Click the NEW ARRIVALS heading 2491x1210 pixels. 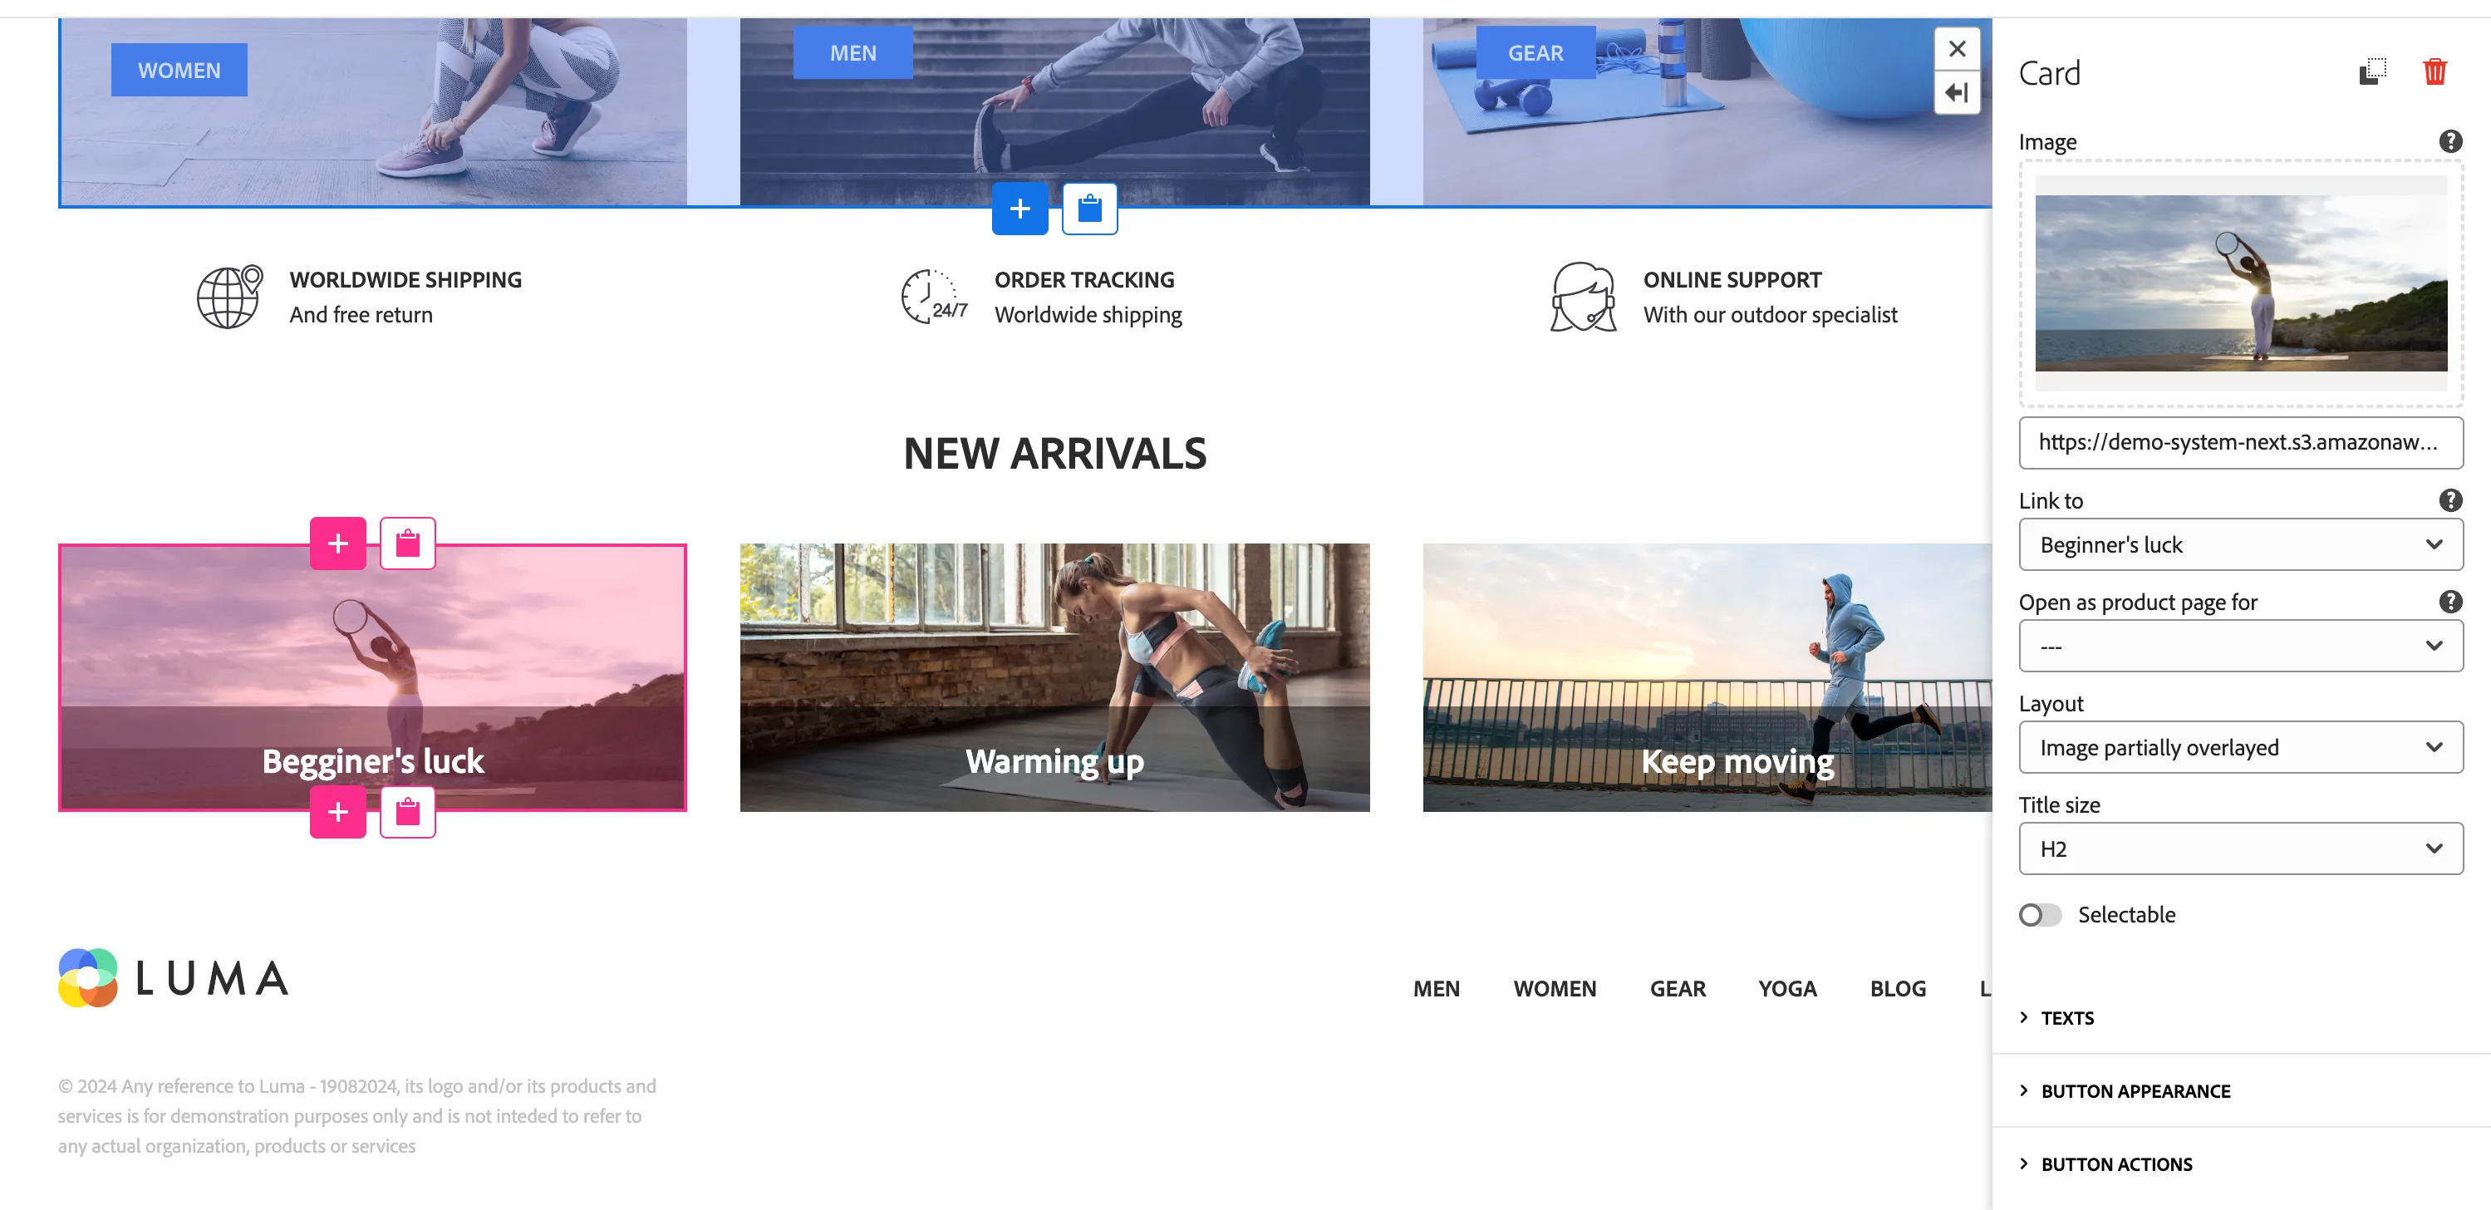coord(1054,454)
